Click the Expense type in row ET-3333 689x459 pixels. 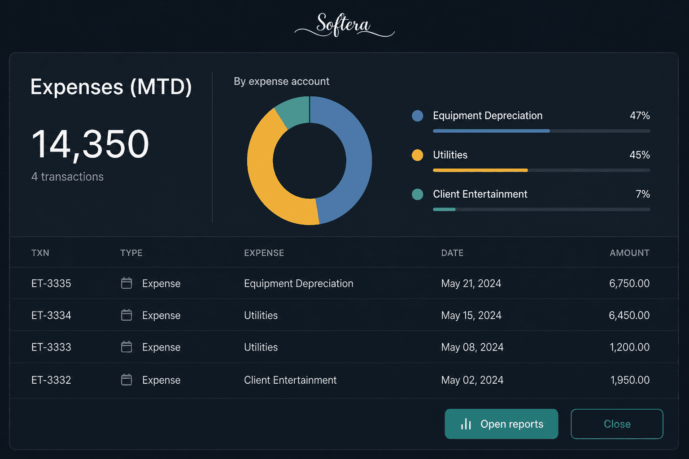161,347
